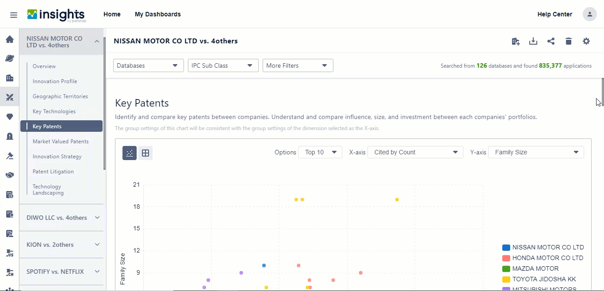This screenshot has width=604, height=291.
Task: Open the report settings gear icon
Action: pyautogui.click(x=586, y=41)
